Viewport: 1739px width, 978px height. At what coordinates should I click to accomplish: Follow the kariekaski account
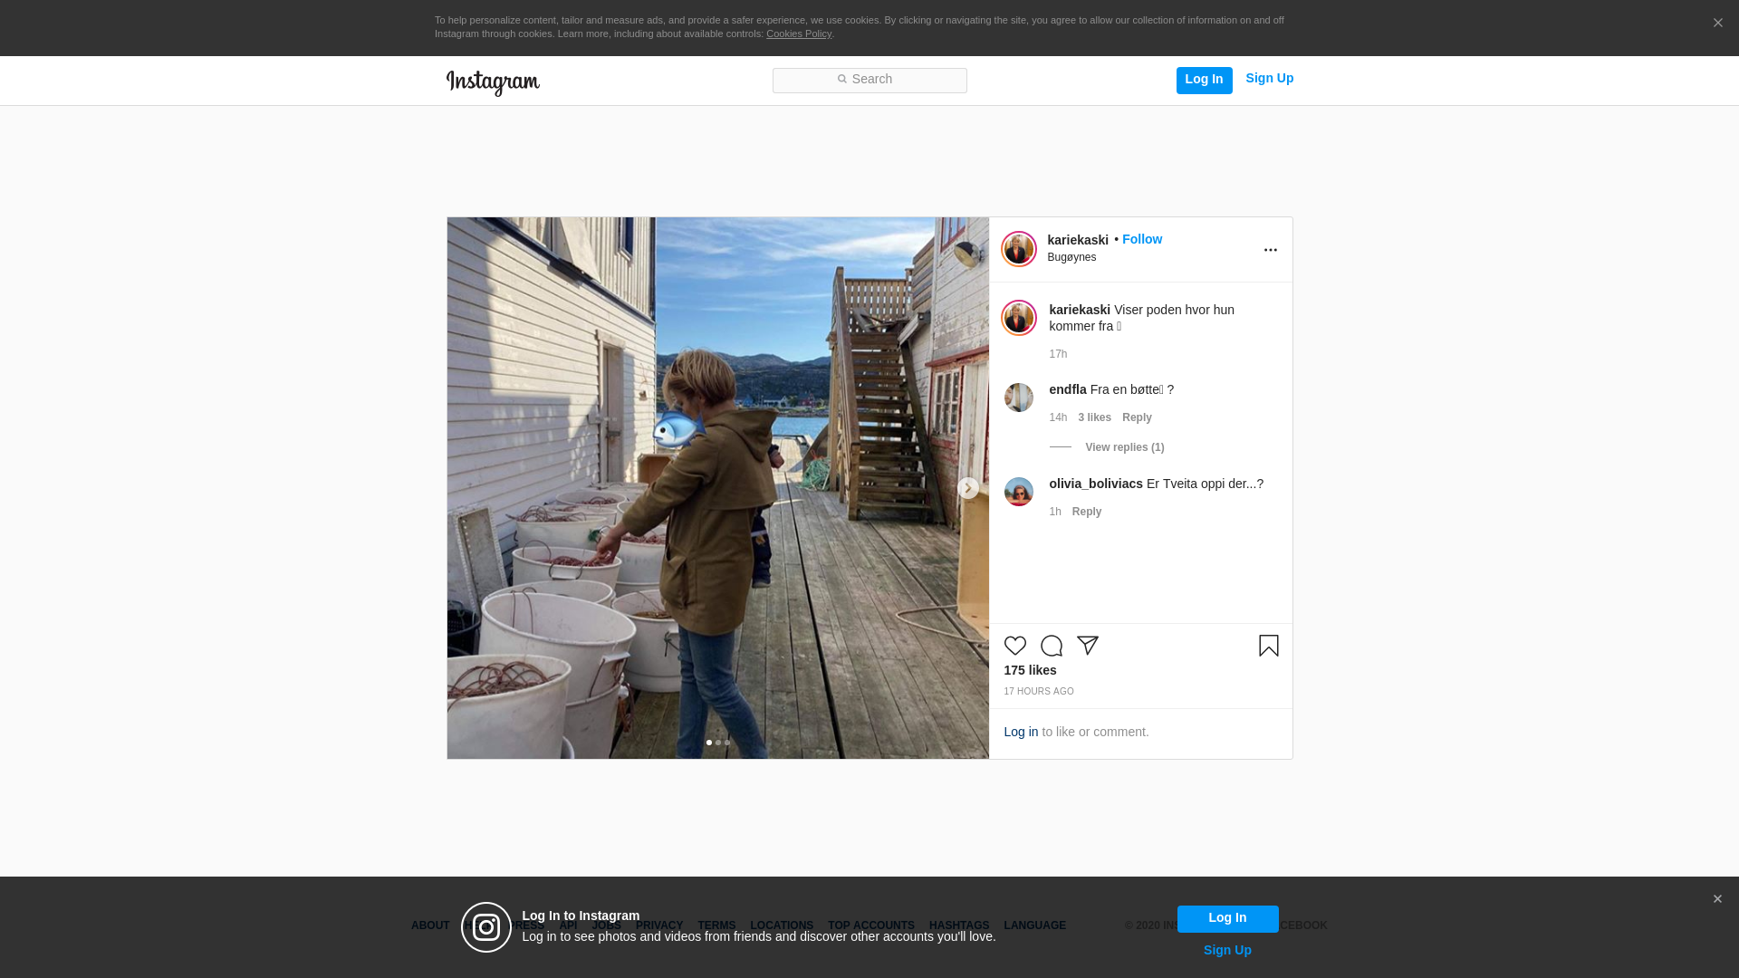tap(1141, 239)
